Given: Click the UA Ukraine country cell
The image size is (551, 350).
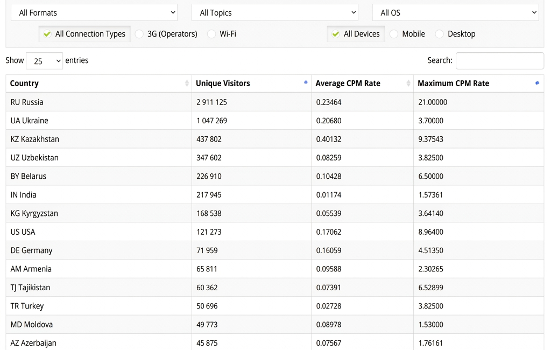Looking at the screenshot, I should click(x=99, y=121).
